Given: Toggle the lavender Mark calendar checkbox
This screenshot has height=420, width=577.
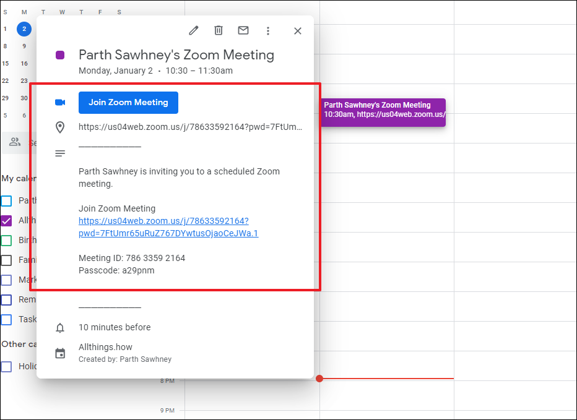Looking at the screenshot, I should pyautogui.click(x=6, y=280).
